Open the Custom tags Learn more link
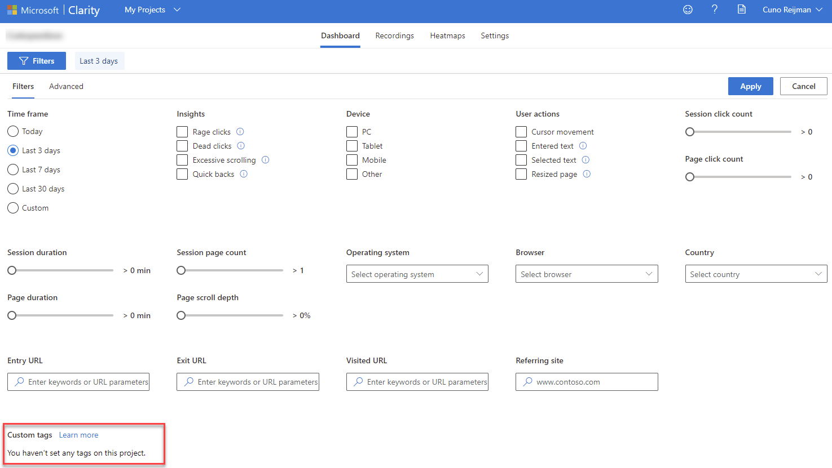The height and width of the screenshot is (468, 832). point(78,435)
